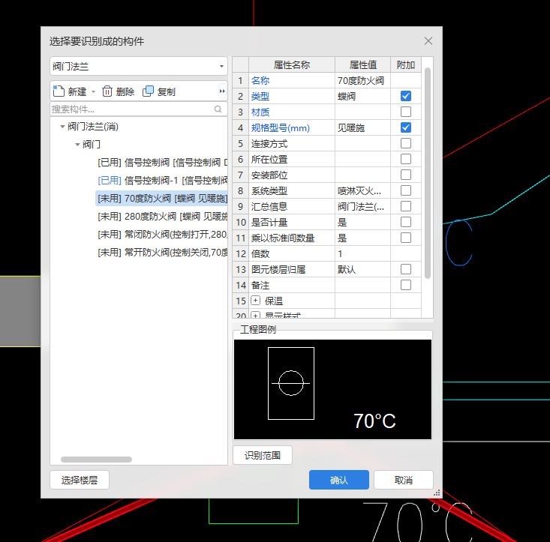Click the 搜索构件 search field
The width and height of the screenshot is (550, 542).
click(x=139, y=109)
